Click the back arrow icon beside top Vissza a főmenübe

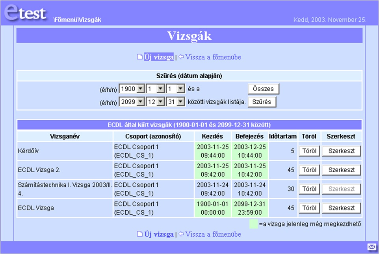pos(181,57)
